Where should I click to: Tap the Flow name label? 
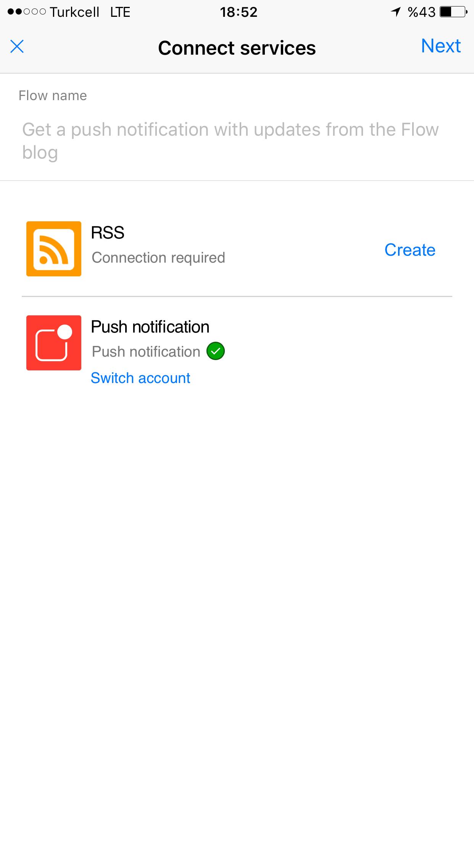(x=53, y=96)
